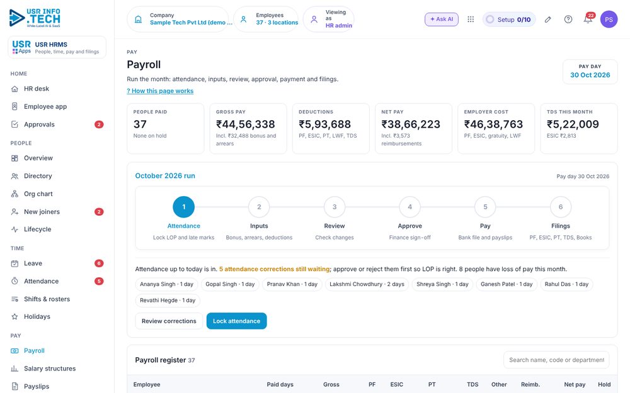The height and width of the screenshot is (393, 630).
Task: Click the Leave badge showing 6
Action: (99, 263)
